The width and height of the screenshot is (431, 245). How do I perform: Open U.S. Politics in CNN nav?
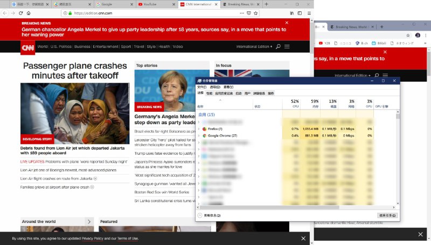click(61, 47)
